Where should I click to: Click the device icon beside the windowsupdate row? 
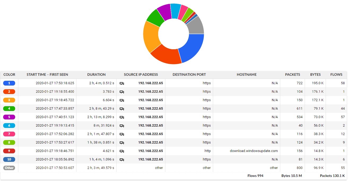coord(122,151)
